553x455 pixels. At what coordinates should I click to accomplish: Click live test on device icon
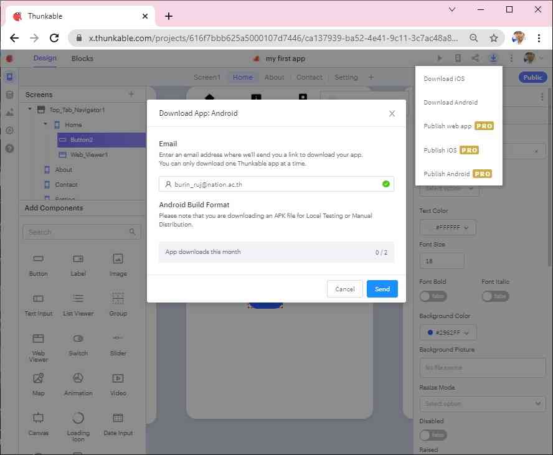coord(458,58)
